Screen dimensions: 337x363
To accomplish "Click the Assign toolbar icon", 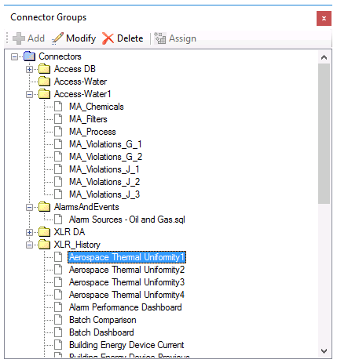I will pyautogui.click(x=159, y=38).
